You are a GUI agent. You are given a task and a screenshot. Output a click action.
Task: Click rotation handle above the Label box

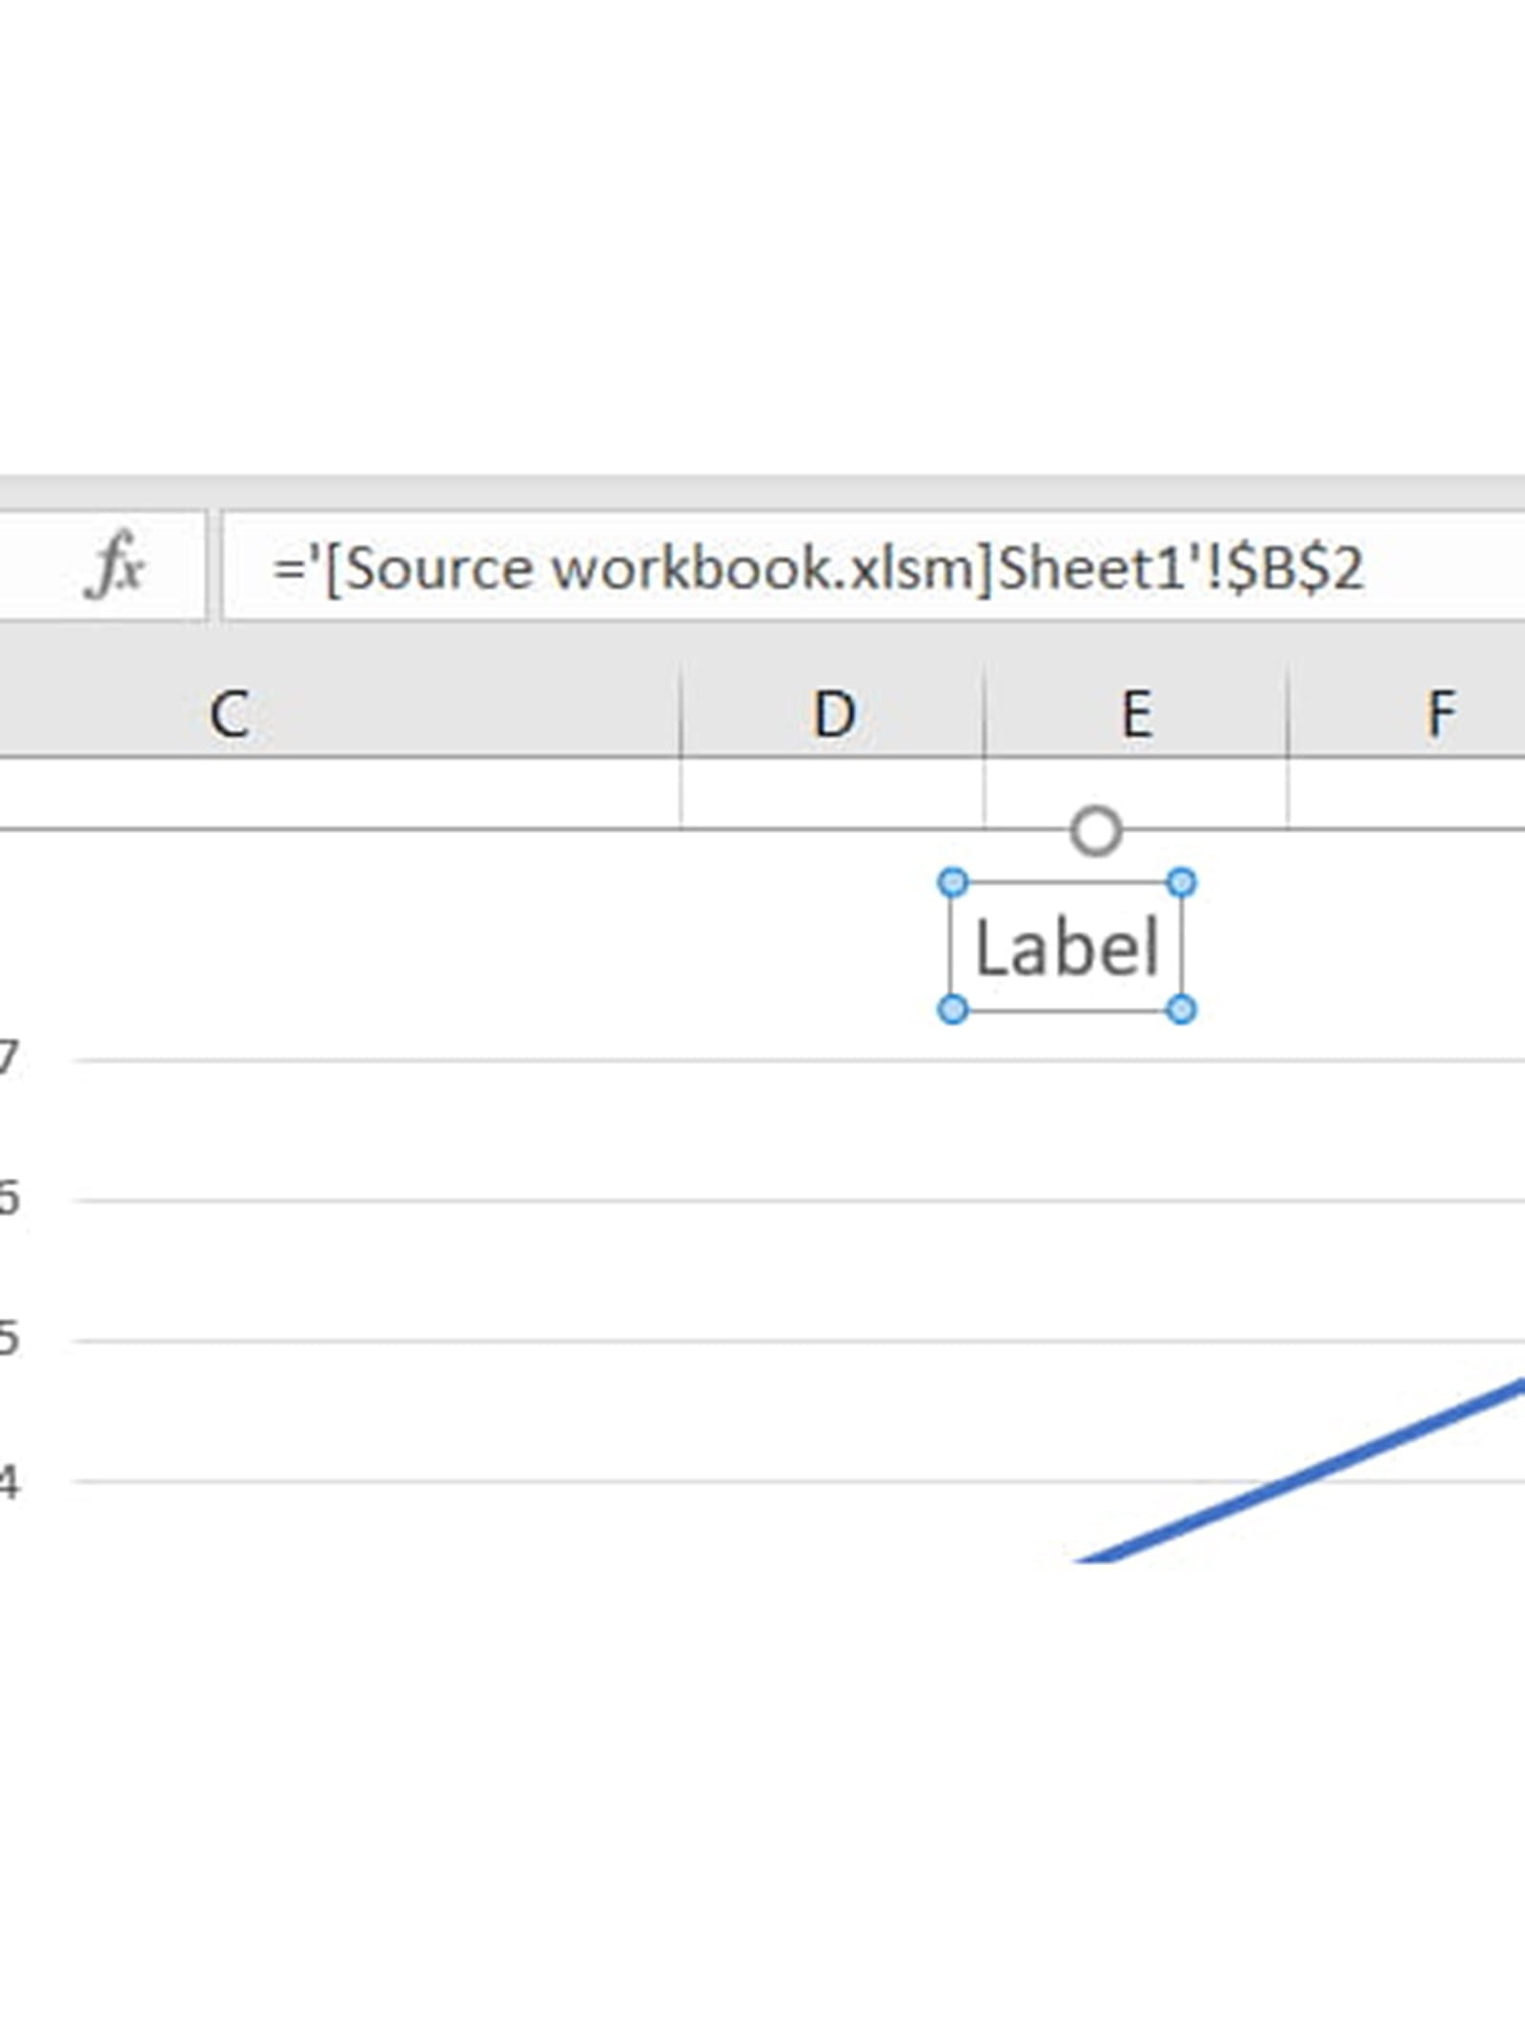pyautogui.click(x=1095, y=831)
